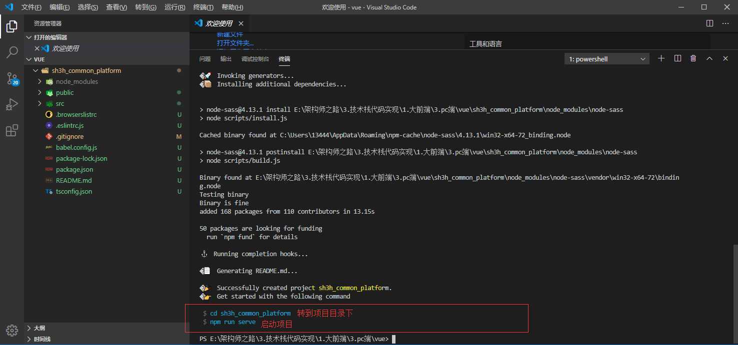Click the 资源管理器 sidebar title
Screen dimensions: 738x345
pyautogui.click(x=47, y=23)
